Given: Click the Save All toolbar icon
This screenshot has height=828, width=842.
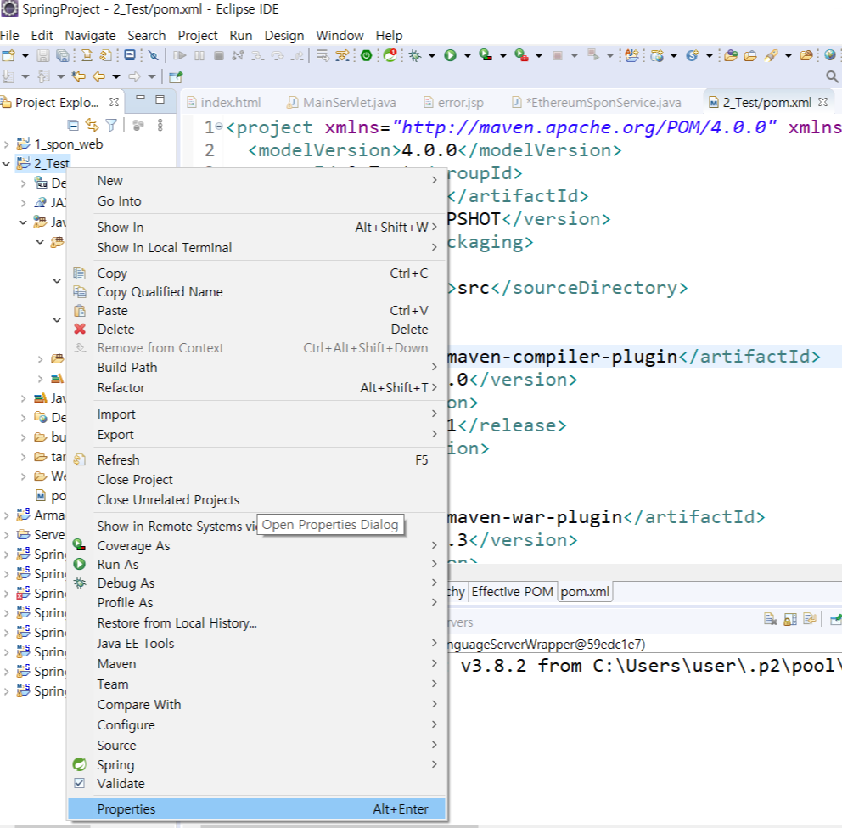Looking at the screenshot, I should pos(63,55).
